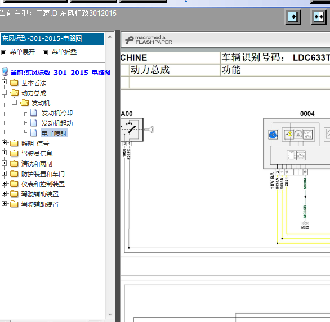Click the 18V BA connector label

tap(272, 181)
